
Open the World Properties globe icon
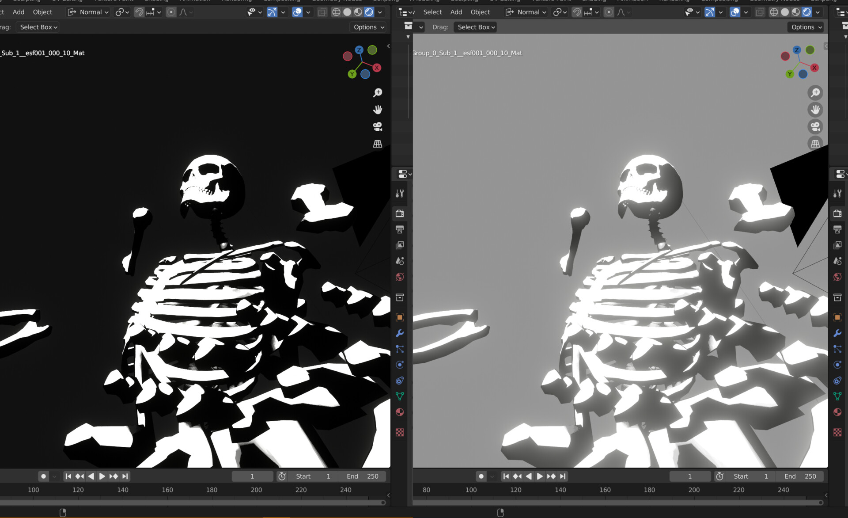point(400,277)
